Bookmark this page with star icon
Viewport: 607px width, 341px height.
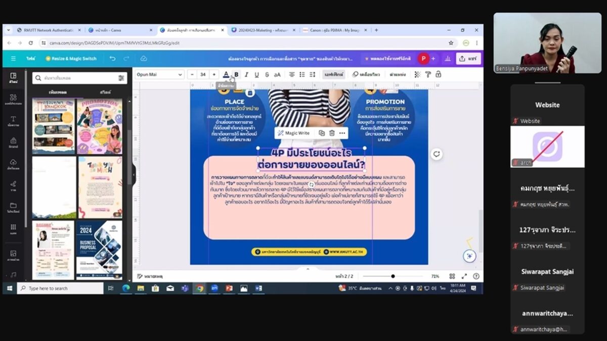coord(451,43)
